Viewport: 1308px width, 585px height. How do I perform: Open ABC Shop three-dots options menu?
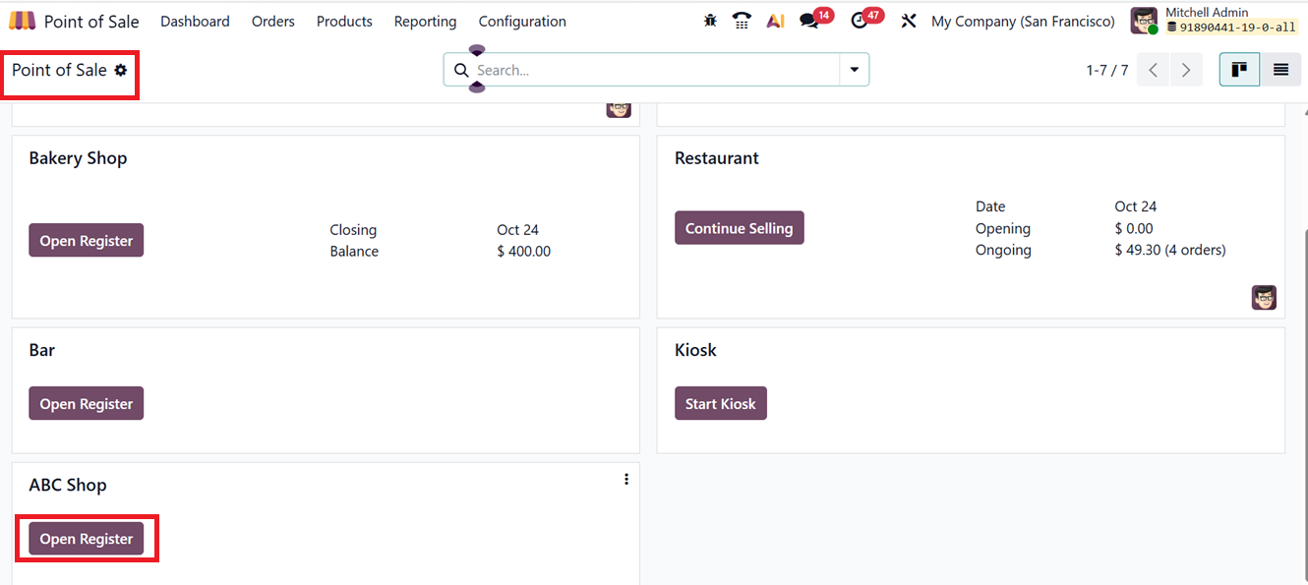[x=626, y=480]
